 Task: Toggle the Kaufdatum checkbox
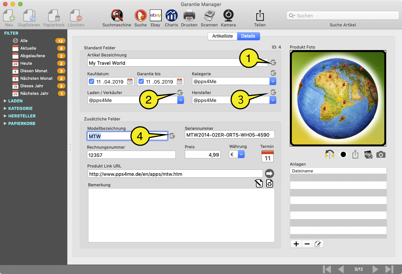click(x=91, y=82)
